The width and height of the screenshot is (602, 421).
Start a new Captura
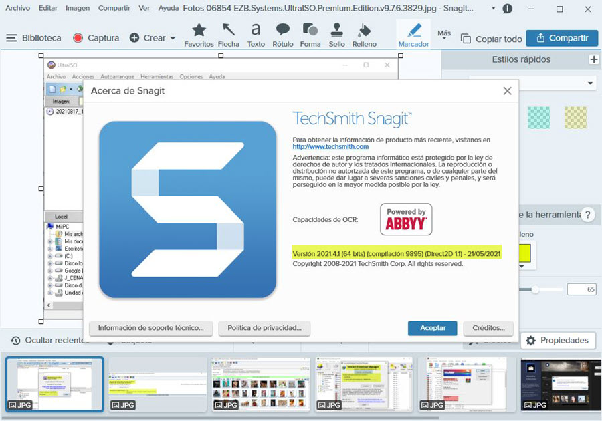(96, 38)
